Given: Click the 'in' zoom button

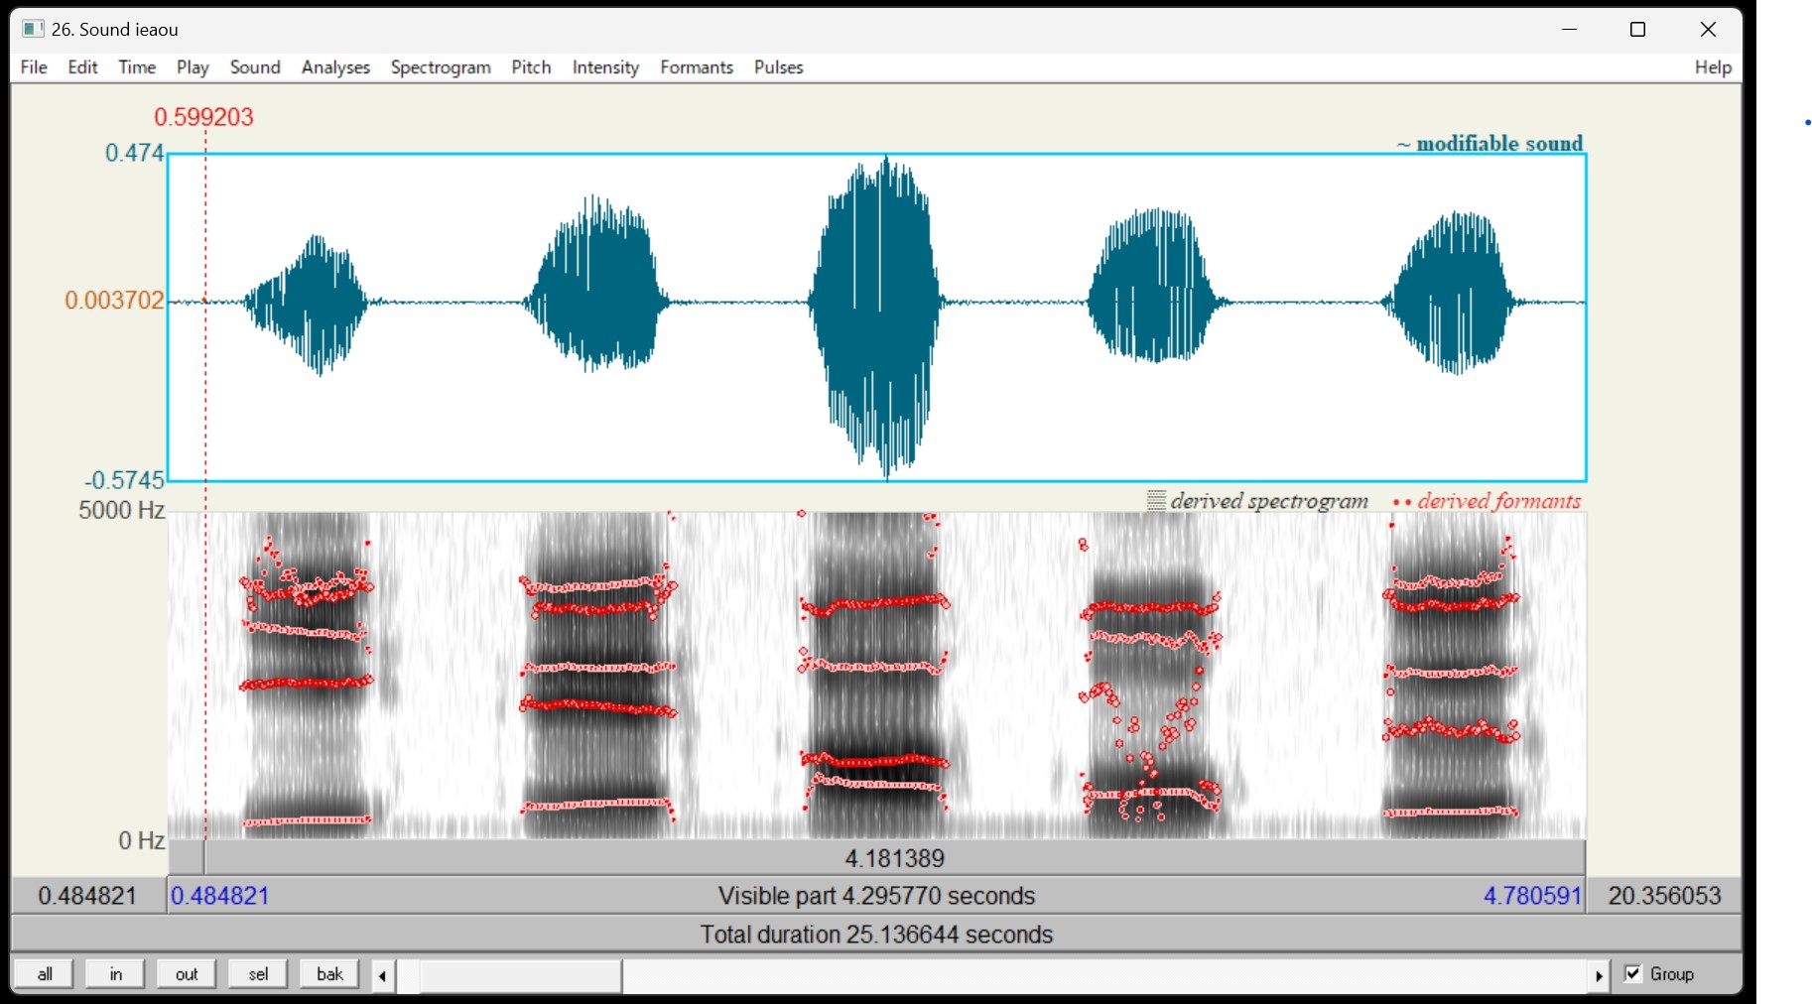Looking at the screenshot, I should pyautogui.click(x=116, y=974).
